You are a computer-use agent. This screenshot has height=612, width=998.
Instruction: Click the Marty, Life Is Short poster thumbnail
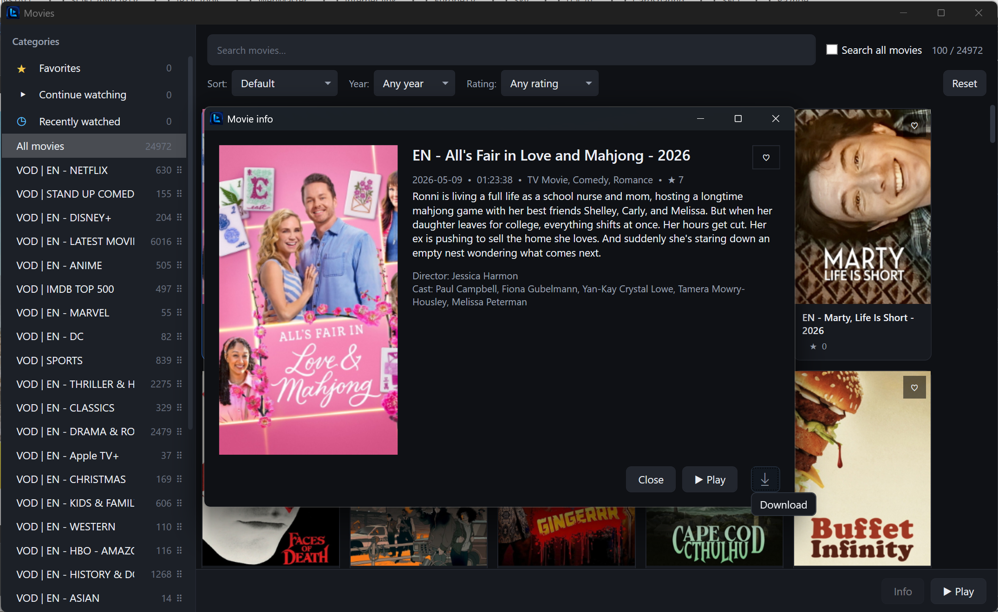863,207
